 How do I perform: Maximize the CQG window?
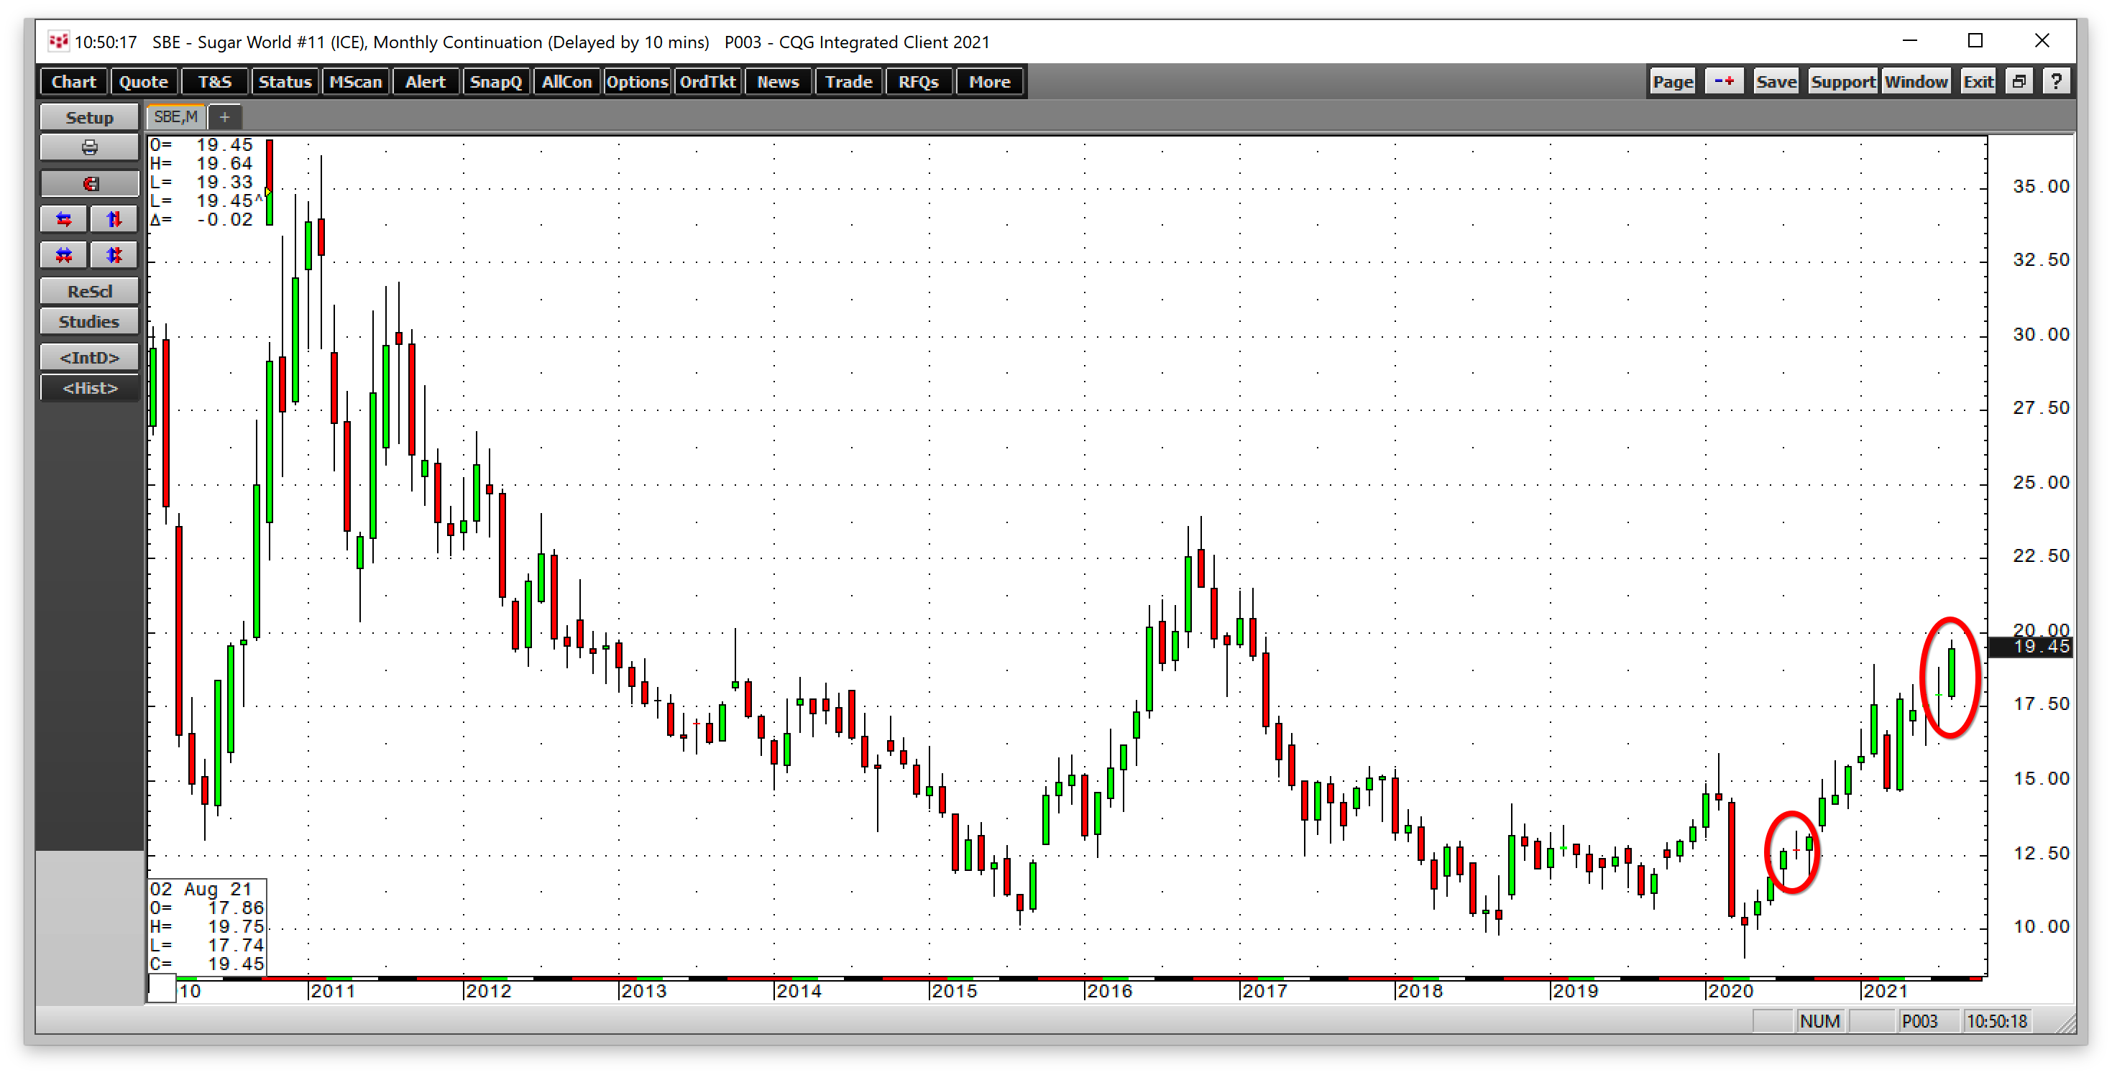tap(1976, 41)
